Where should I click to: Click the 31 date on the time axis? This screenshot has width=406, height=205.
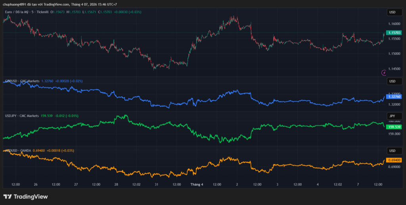click(157, 184)
